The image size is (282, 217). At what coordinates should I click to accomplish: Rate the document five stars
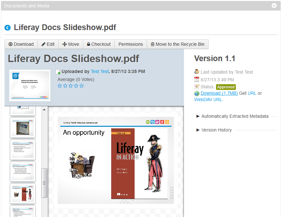[x=82, y=86]
